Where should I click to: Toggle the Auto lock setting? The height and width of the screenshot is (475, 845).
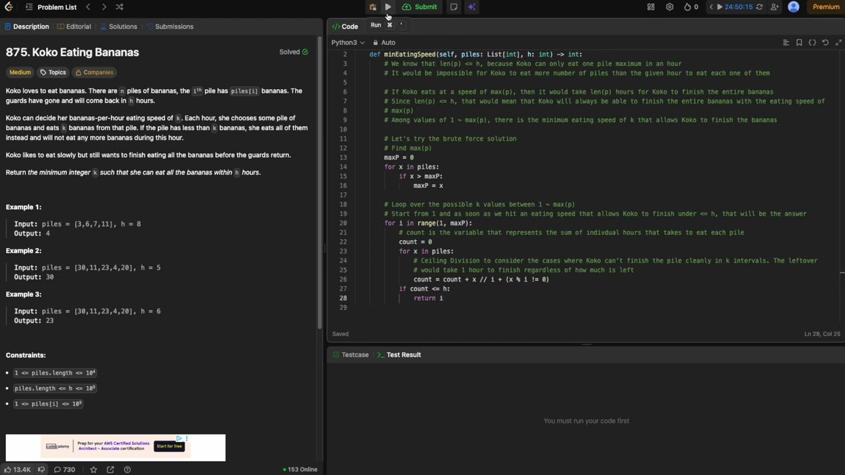coord(384,42)
